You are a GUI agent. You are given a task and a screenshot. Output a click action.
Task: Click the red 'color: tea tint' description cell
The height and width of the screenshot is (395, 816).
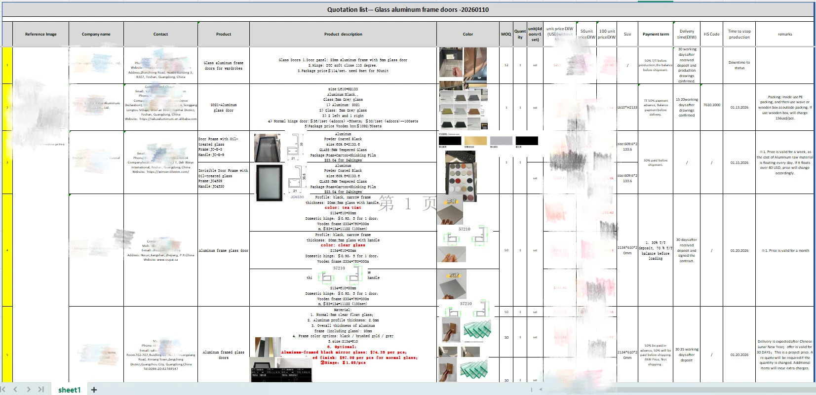(343, 213)
